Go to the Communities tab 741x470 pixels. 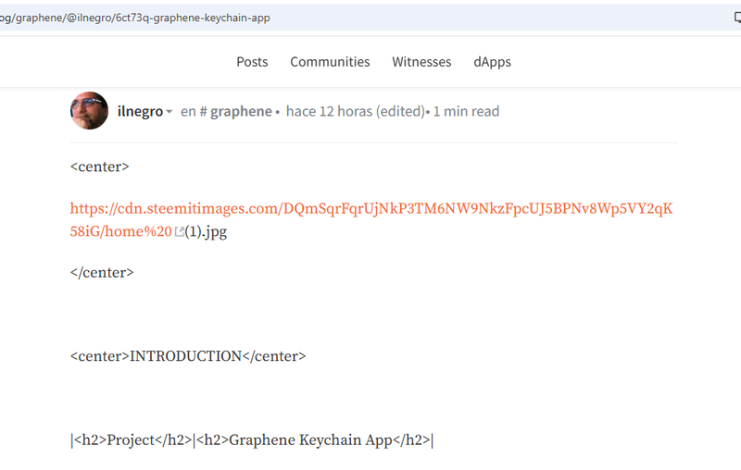coord(330,62)
